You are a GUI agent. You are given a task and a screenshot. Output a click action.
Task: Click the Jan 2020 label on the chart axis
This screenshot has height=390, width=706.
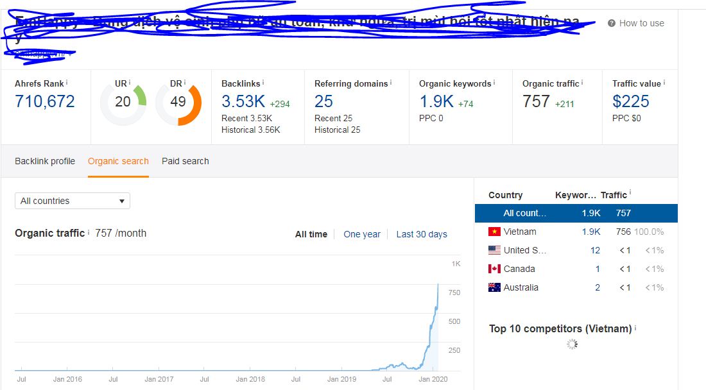[x=433, y=379]
